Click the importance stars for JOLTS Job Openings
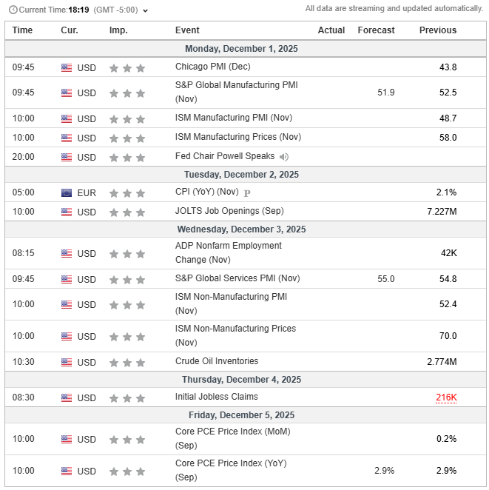Screen dimensions: 489x490 click(x=127, y=212)
